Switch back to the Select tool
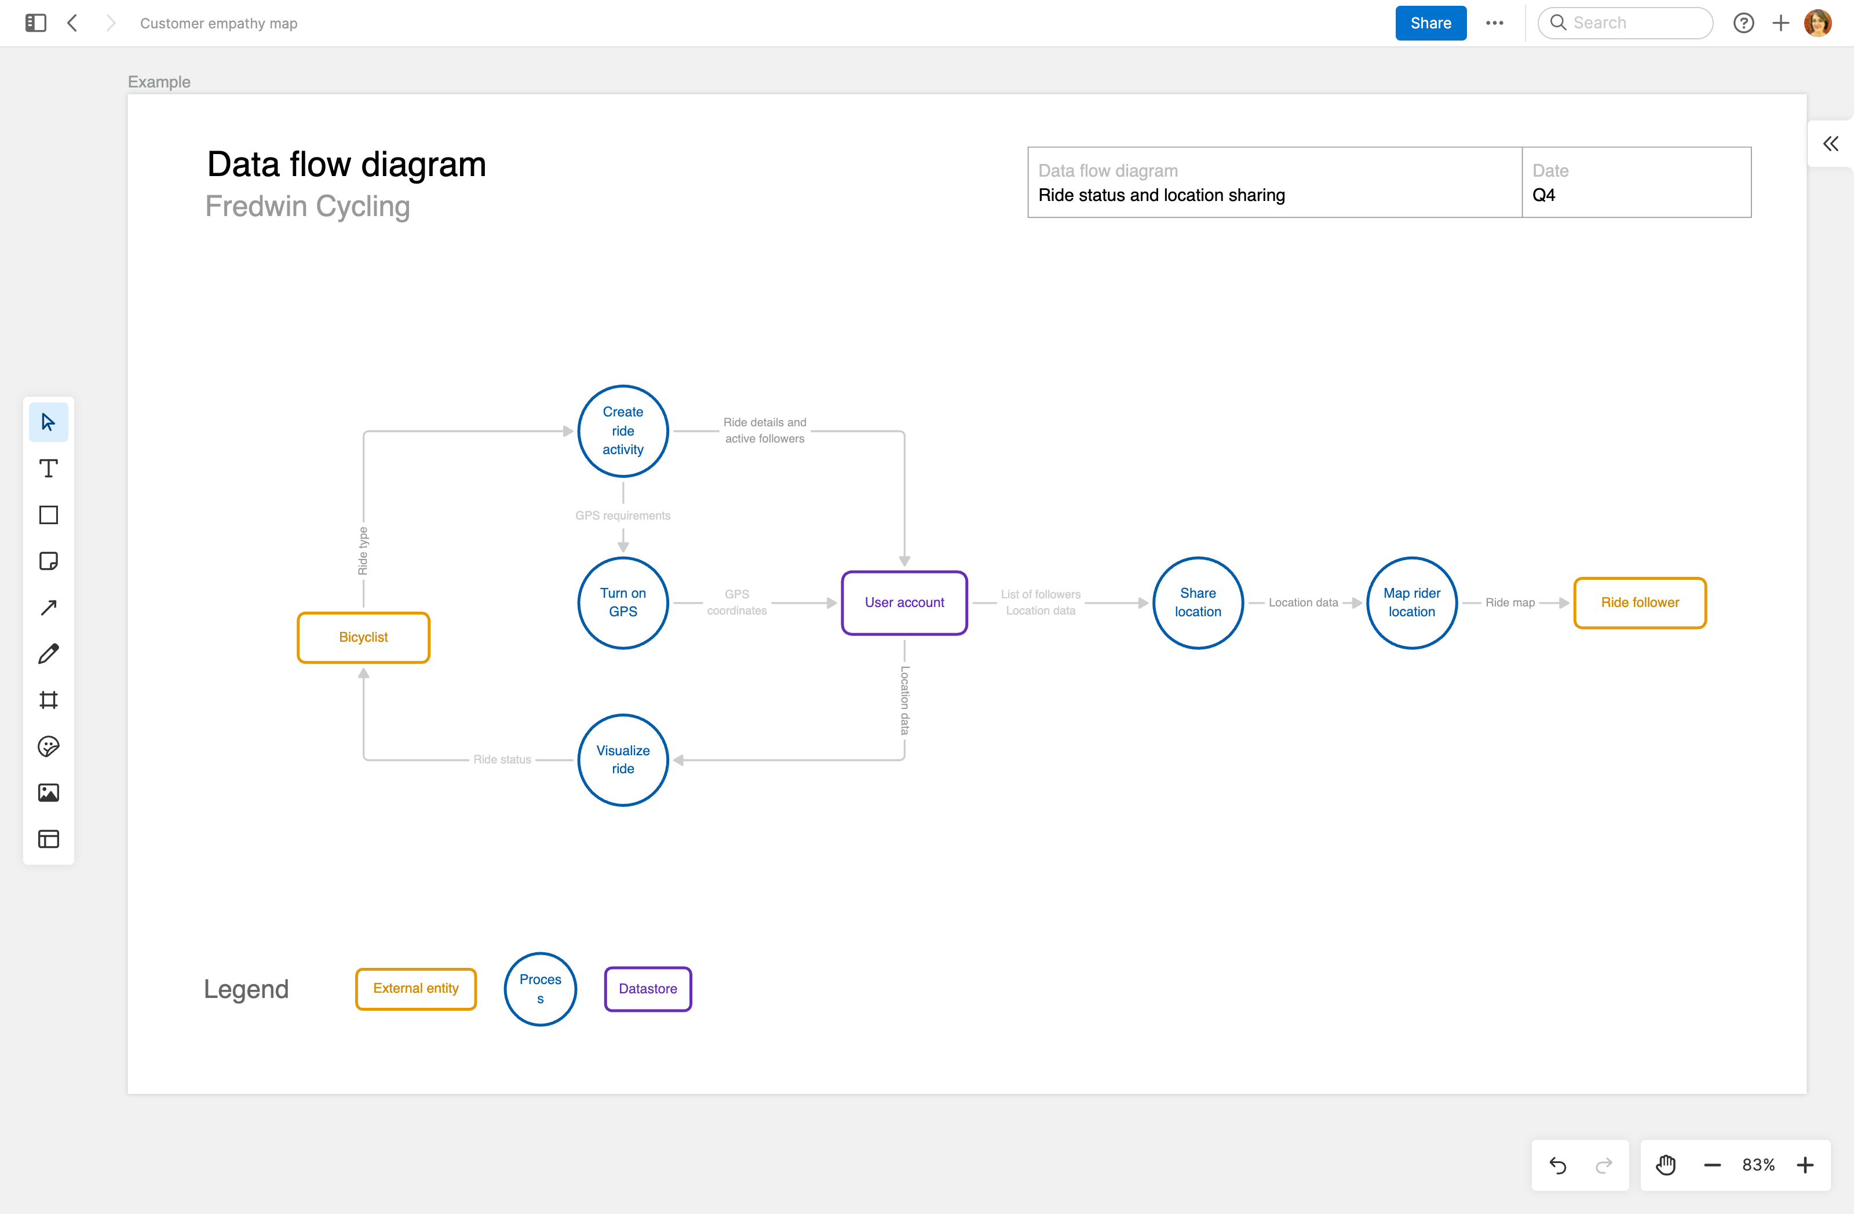Viewport: 1854px width, 1214px height. [48, 421]
